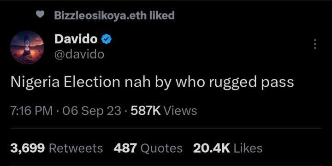Open the @davido handle
Image resolution: width=332 pixels, height=166 pixels.
point(79,54)
